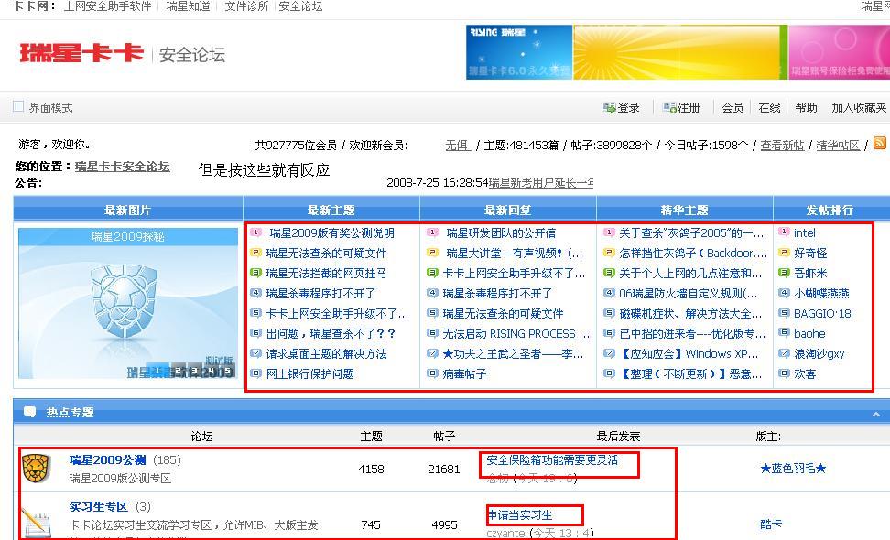
Task: Open latest topic 出问题，瑞星查杀不了？？
Action: click(331, 333)
